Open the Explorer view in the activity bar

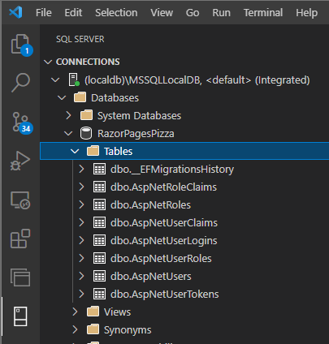[20, 45]
